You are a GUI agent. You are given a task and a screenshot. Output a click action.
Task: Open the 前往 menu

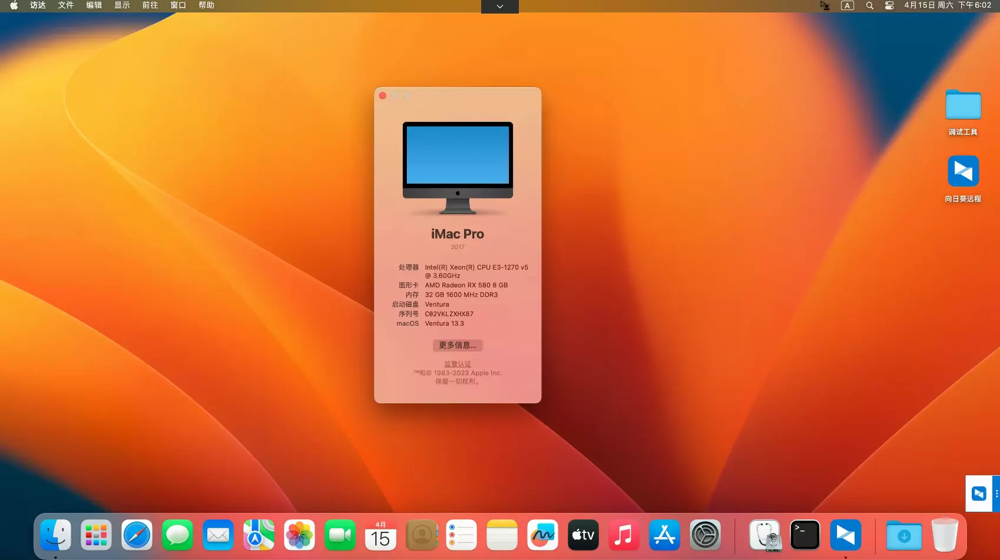click(150, 5)
